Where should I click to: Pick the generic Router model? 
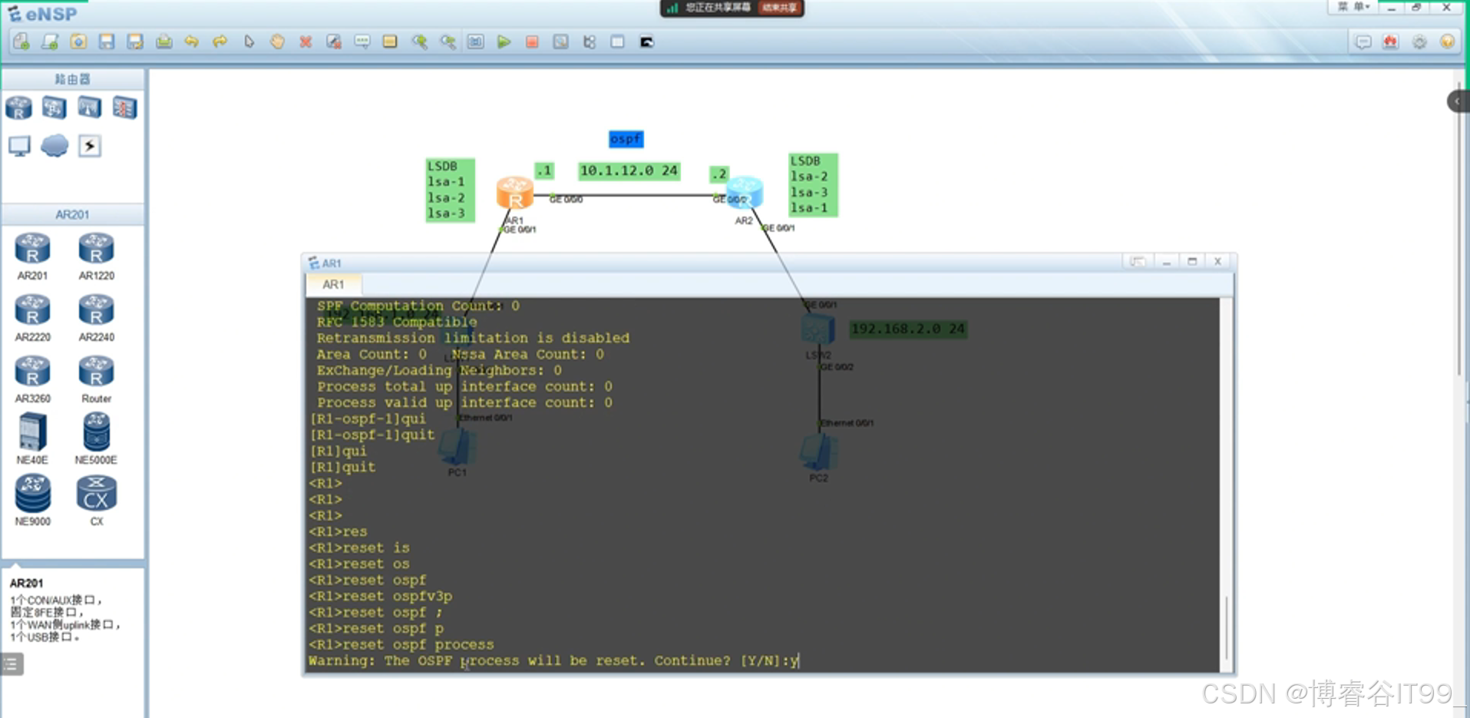pyautogui.click(x=96, y=379)
